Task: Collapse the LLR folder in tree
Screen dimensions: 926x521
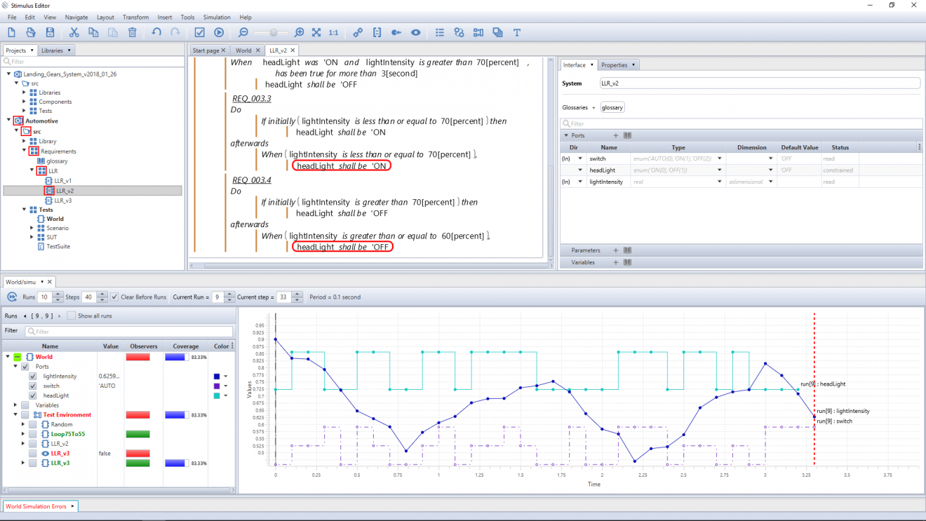Action: point(32,171)
